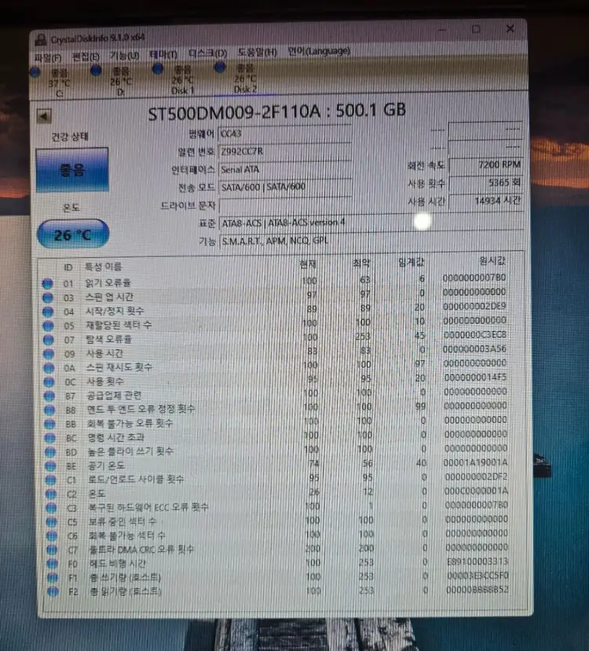Click the status dot for F0 헤드 비행 시간
589x651 pixels.
click(x=53, y=565)
